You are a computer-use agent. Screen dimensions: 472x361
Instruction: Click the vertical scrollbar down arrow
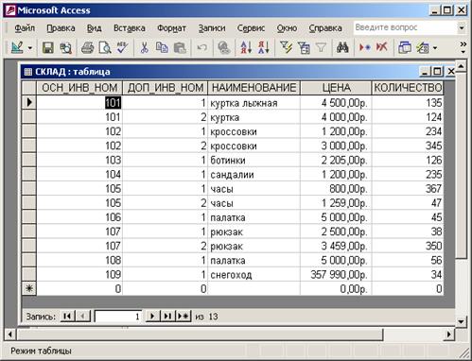[461, 321]
